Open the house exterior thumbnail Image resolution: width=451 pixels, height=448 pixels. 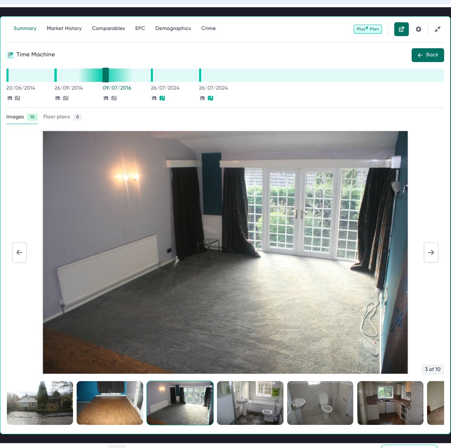[40, 403]
